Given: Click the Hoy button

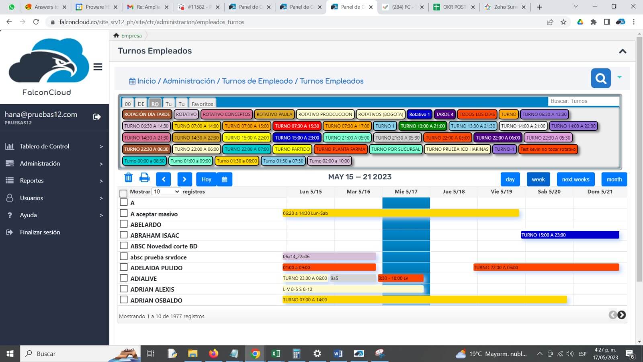Looking at the screenshot, I should pos(206,179).
